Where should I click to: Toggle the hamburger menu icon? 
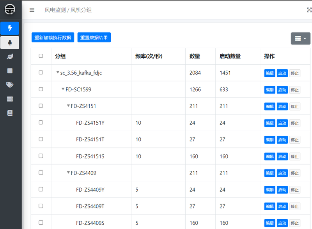point(32,10)
